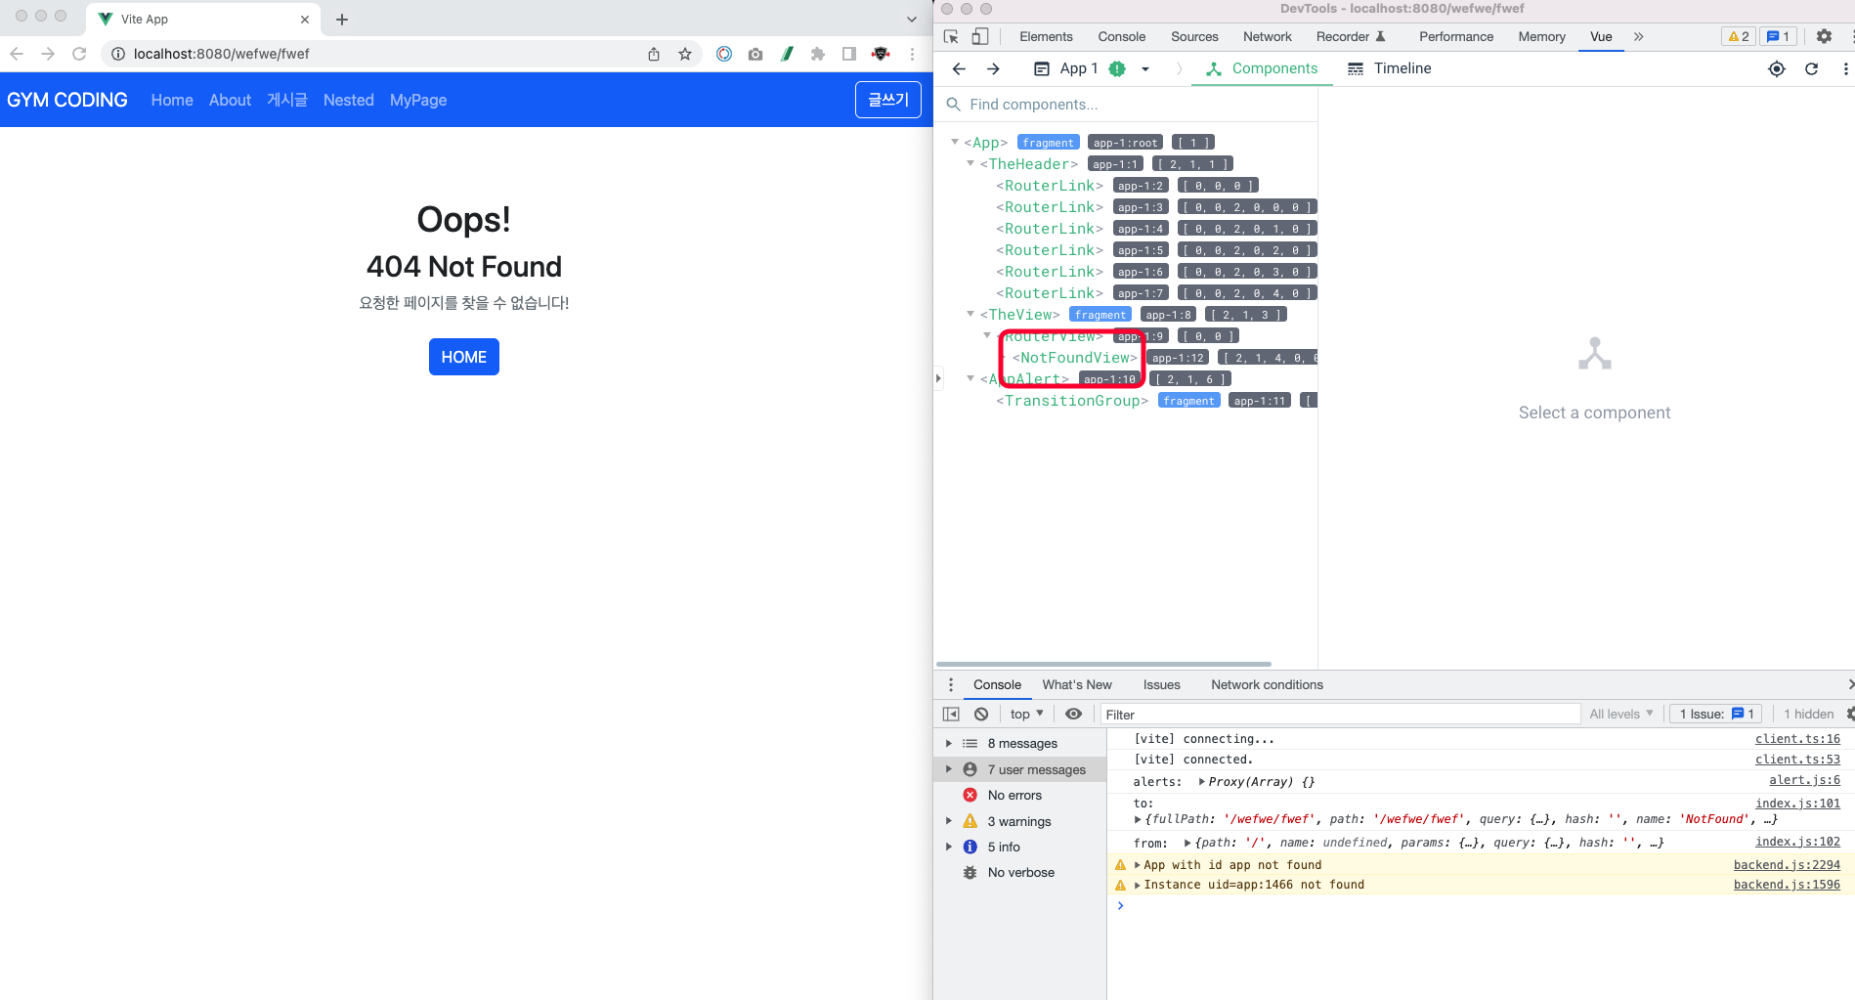Collapse the RouterView component node
The image size is (1855, 1000).
(987, 335)
